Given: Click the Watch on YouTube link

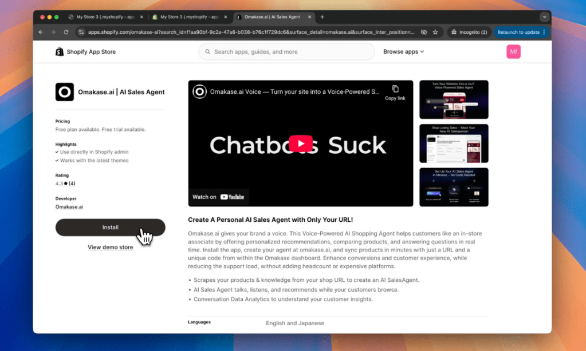Looking at the screenshot, I should pyautogui.click(x=218, y=197).
